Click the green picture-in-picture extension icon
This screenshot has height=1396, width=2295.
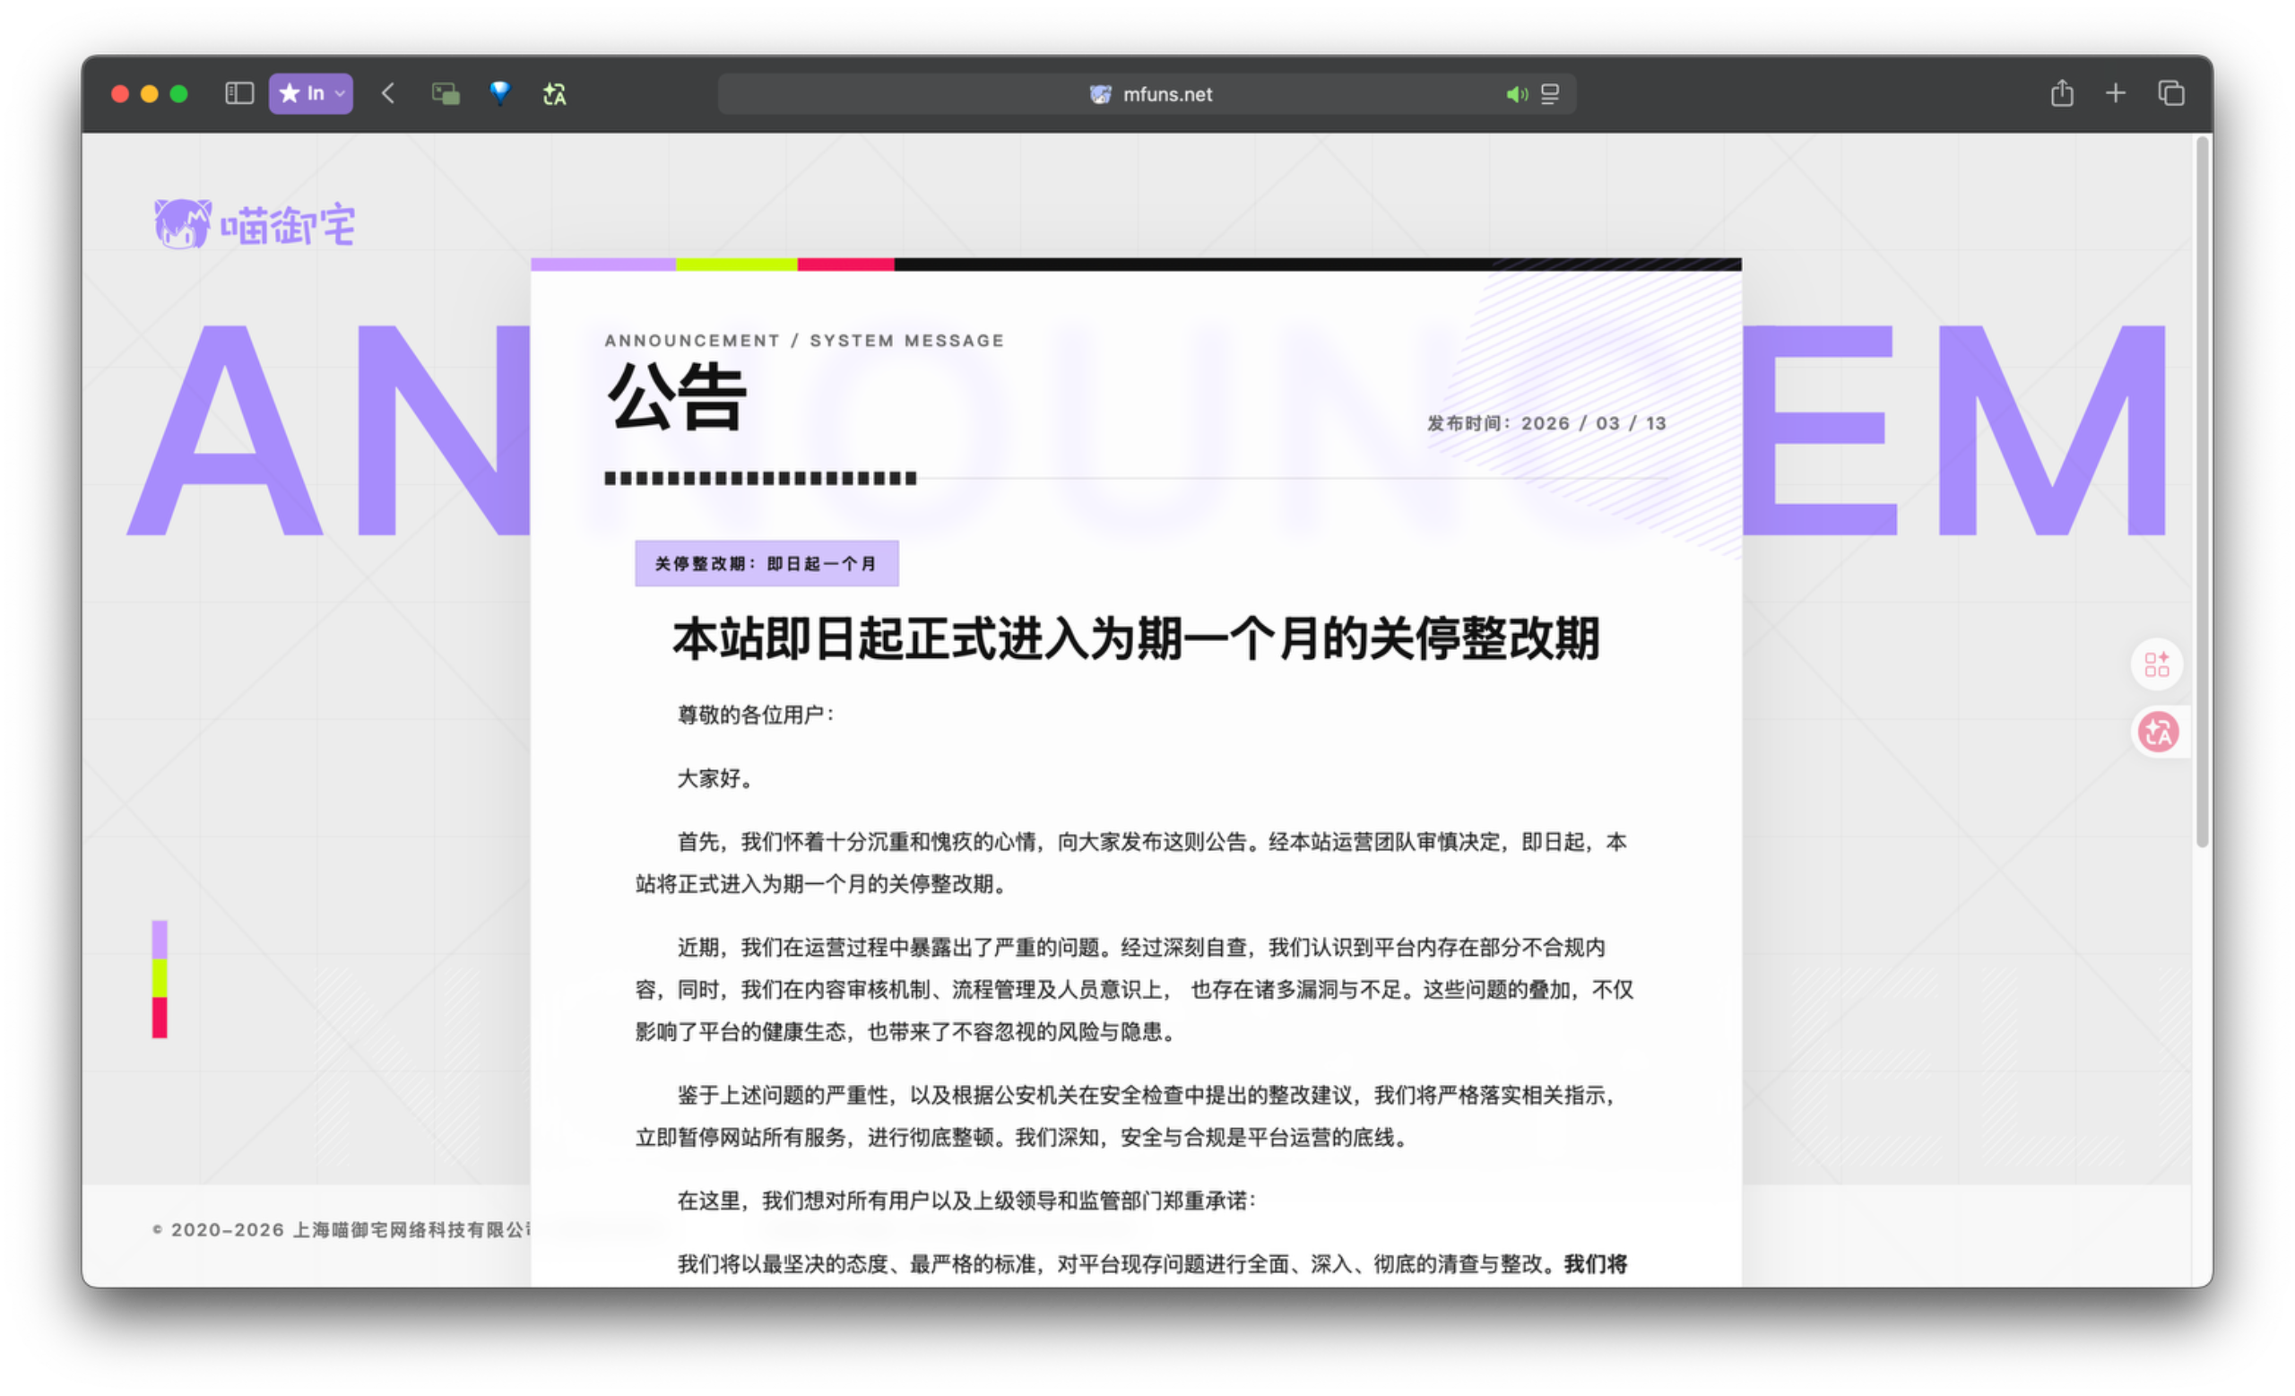point(446,93)
